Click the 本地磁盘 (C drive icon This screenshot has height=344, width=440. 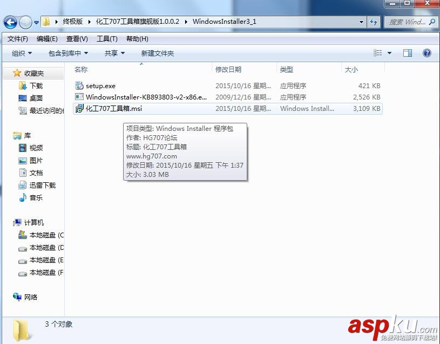23,235
